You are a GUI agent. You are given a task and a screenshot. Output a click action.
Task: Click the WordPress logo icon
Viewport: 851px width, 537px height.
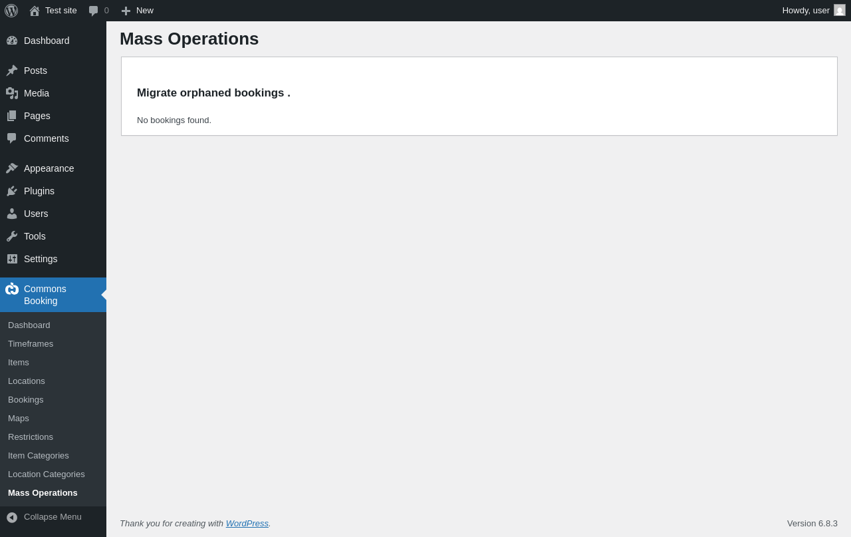point(11,11)
